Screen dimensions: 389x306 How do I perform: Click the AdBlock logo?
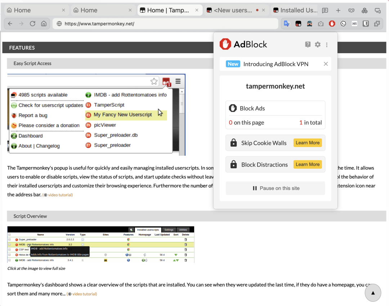[243, 44]
